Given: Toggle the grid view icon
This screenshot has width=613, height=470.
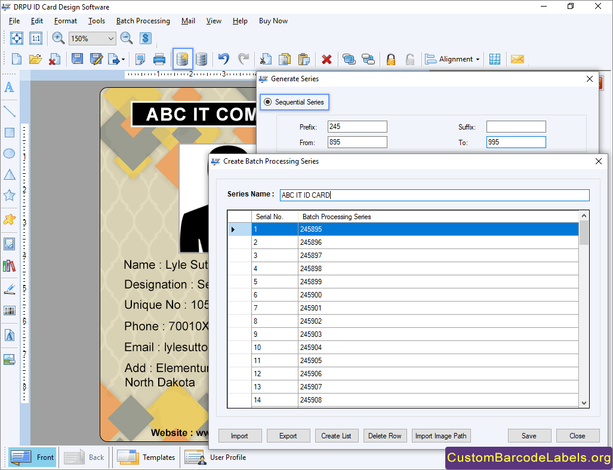Looking at the screenshot, I should (x=495, y=59).
